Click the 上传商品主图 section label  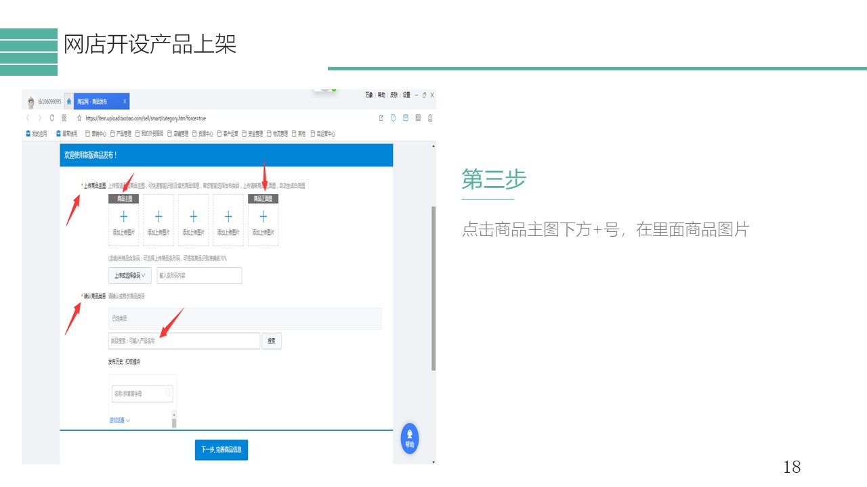tap(93, 185)
